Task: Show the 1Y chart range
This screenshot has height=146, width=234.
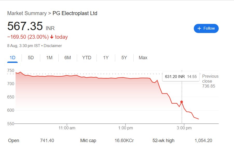Action: [106, 58]
